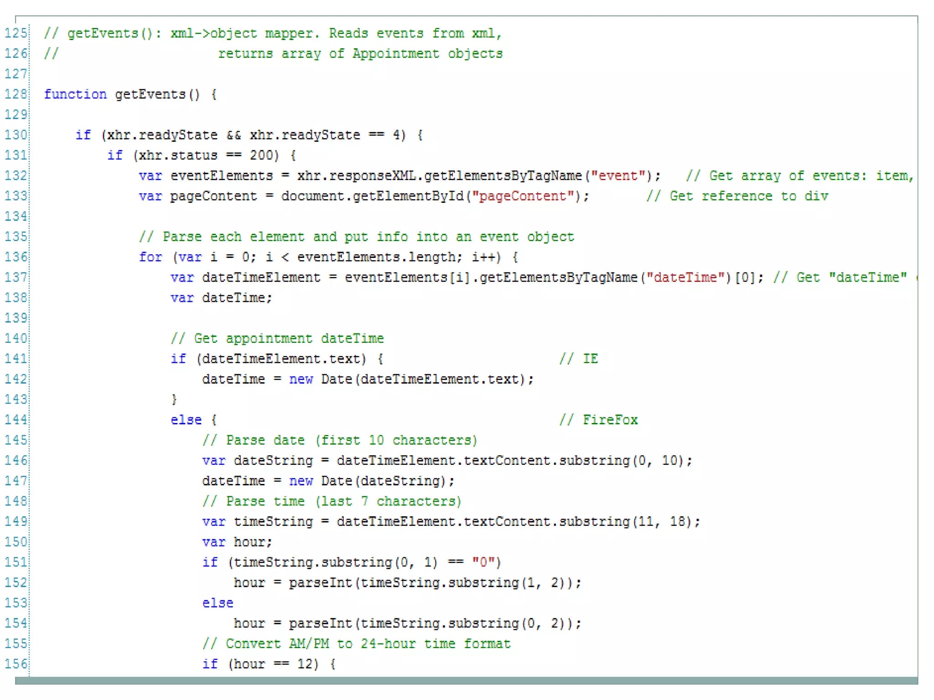Image resolution: width=934 pixels, height=700 pixels.
Task: Place cursor on getEvents function name
Action: [150, 94]
